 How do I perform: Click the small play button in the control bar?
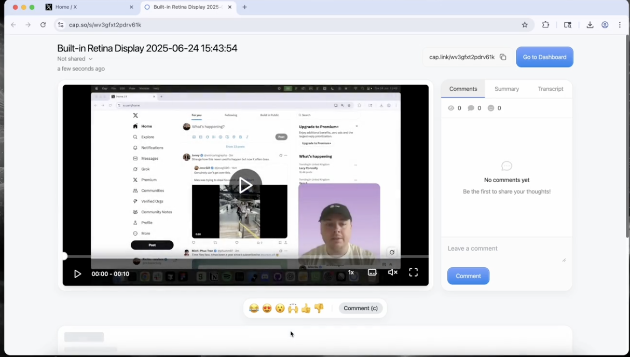77,274
